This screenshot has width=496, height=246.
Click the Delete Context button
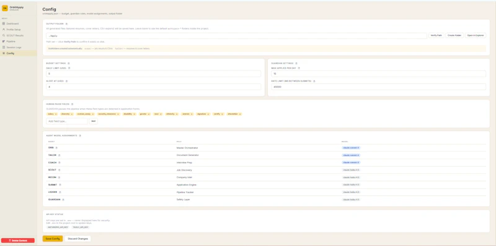18,240
